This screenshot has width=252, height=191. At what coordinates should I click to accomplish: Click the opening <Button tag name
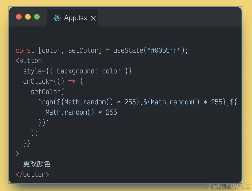(x=30, y=61)
